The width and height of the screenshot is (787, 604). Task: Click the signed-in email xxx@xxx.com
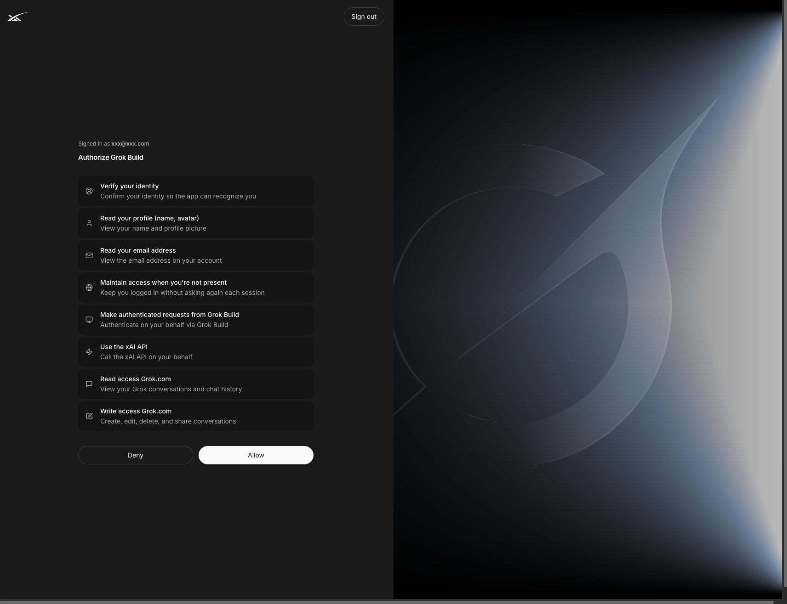[130, 144]
